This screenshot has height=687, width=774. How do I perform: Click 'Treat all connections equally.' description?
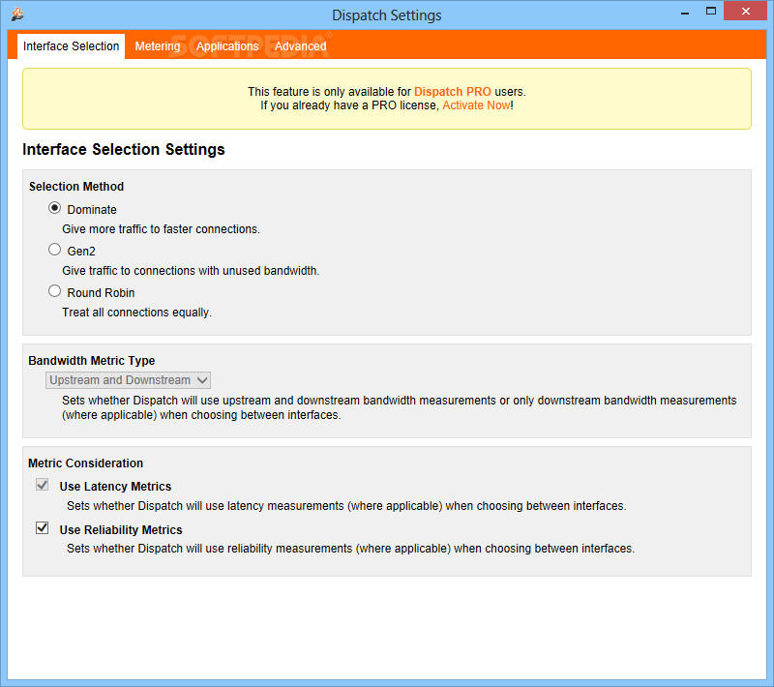136,313
